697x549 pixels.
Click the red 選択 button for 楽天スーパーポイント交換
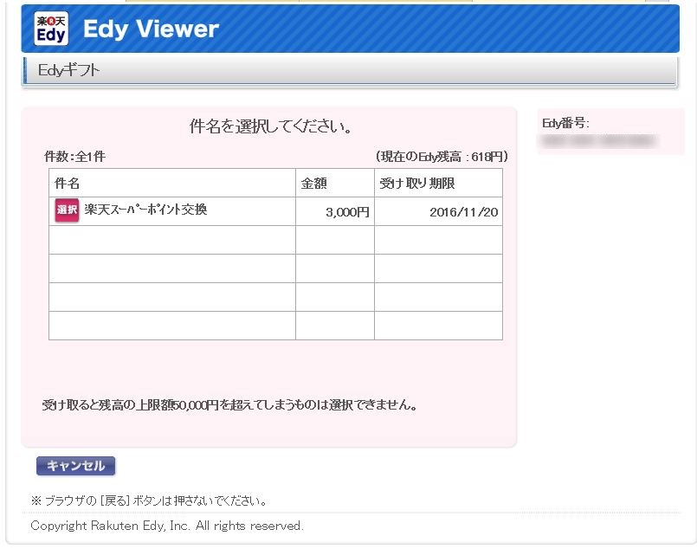[68, 210]
